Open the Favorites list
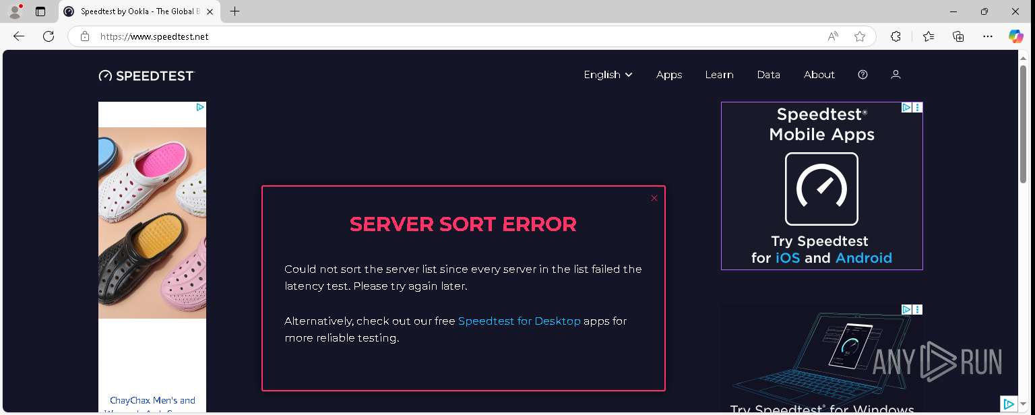Viewport: 1035px width, 415px height. coord(929,36)
